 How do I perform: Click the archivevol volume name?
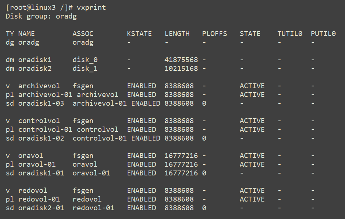tap(39, 86)
